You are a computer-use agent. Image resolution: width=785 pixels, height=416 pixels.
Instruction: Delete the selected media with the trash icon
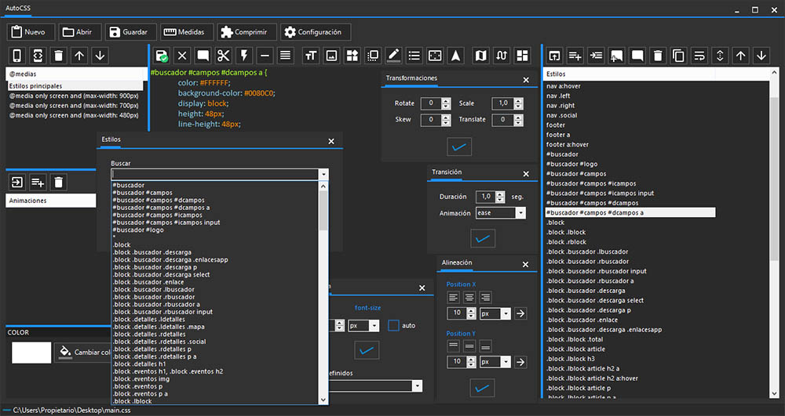tap(59, 56)
